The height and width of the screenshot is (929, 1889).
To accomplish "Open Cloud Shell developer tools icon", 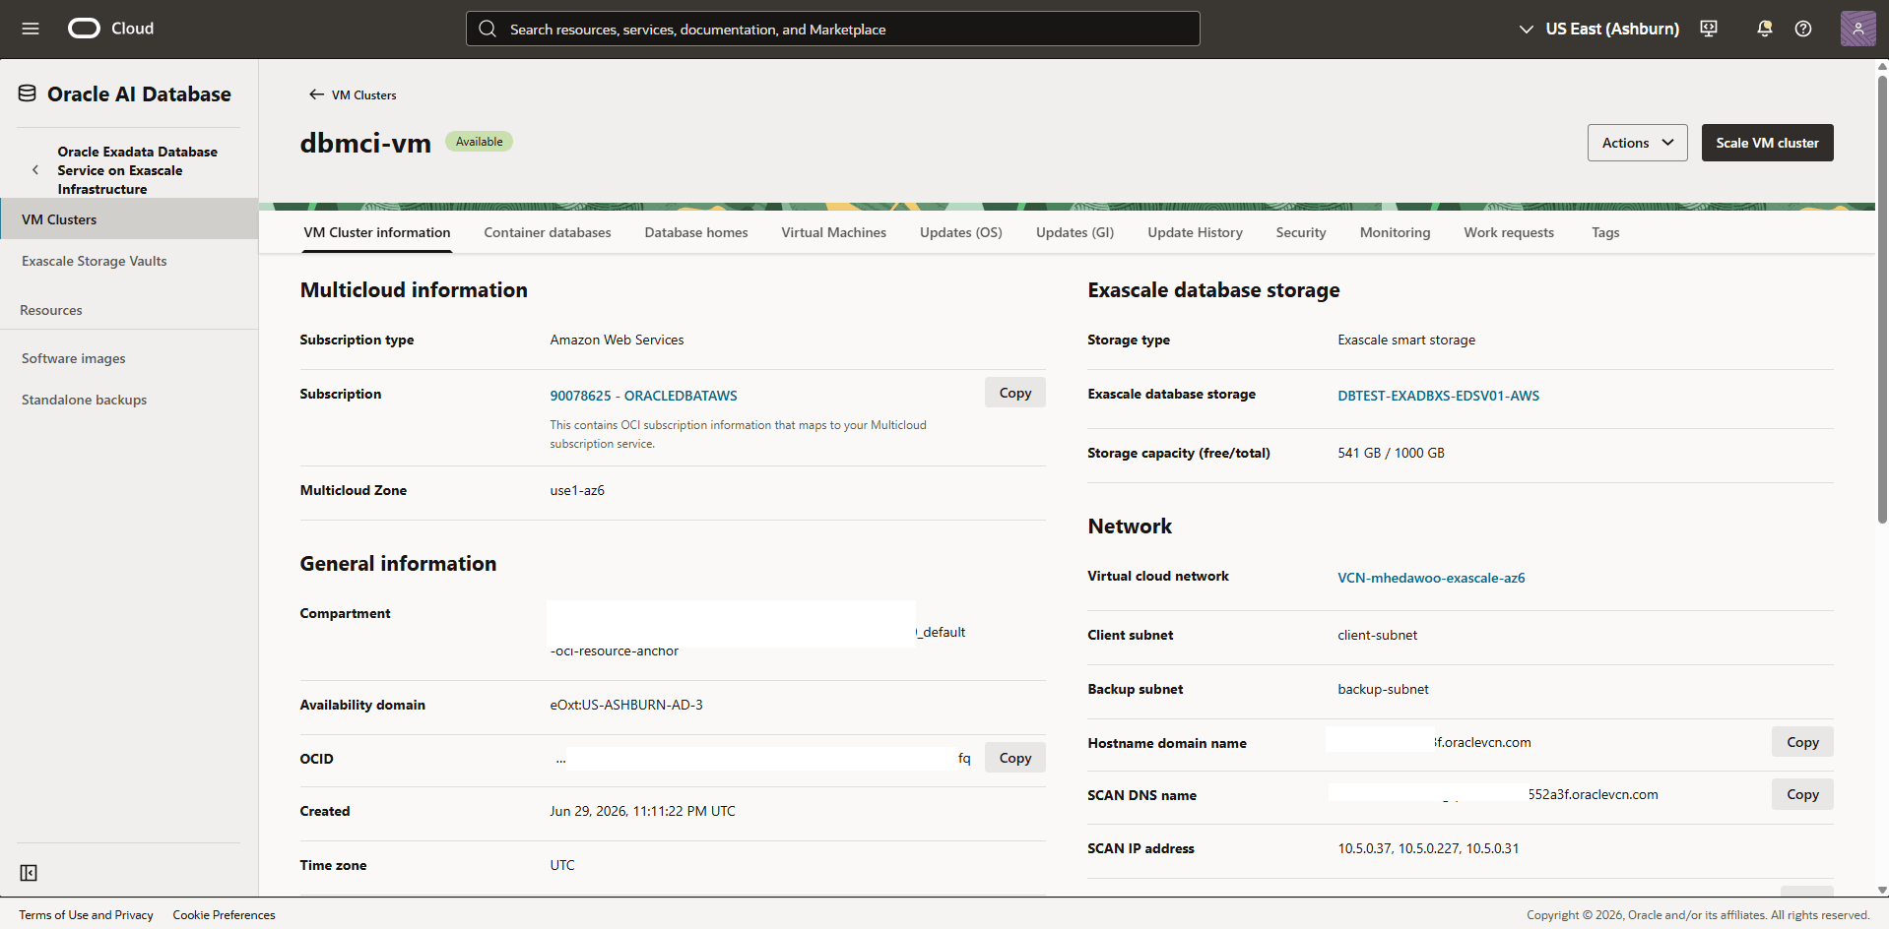I will [1709, 29].
